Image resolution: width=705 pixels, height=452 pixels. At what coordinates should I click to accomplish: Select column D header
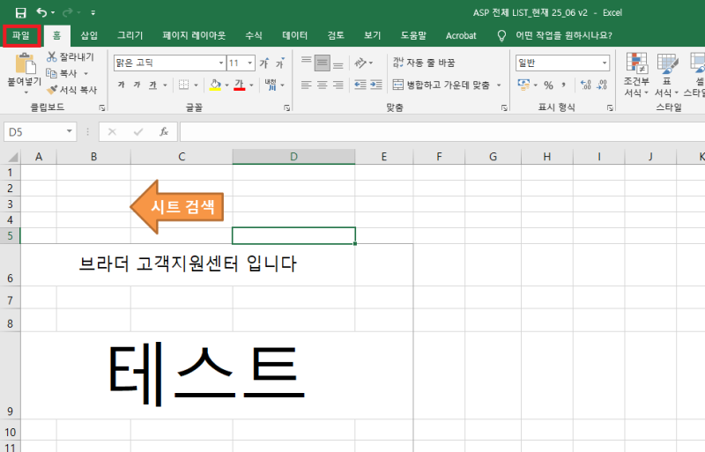point(293,157)
